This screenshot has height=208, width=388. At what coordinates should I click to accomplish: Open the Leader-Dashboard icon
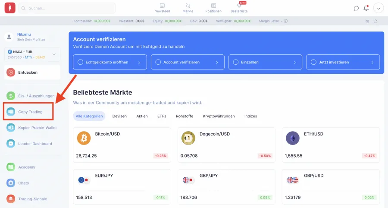(x=11, y=143)
